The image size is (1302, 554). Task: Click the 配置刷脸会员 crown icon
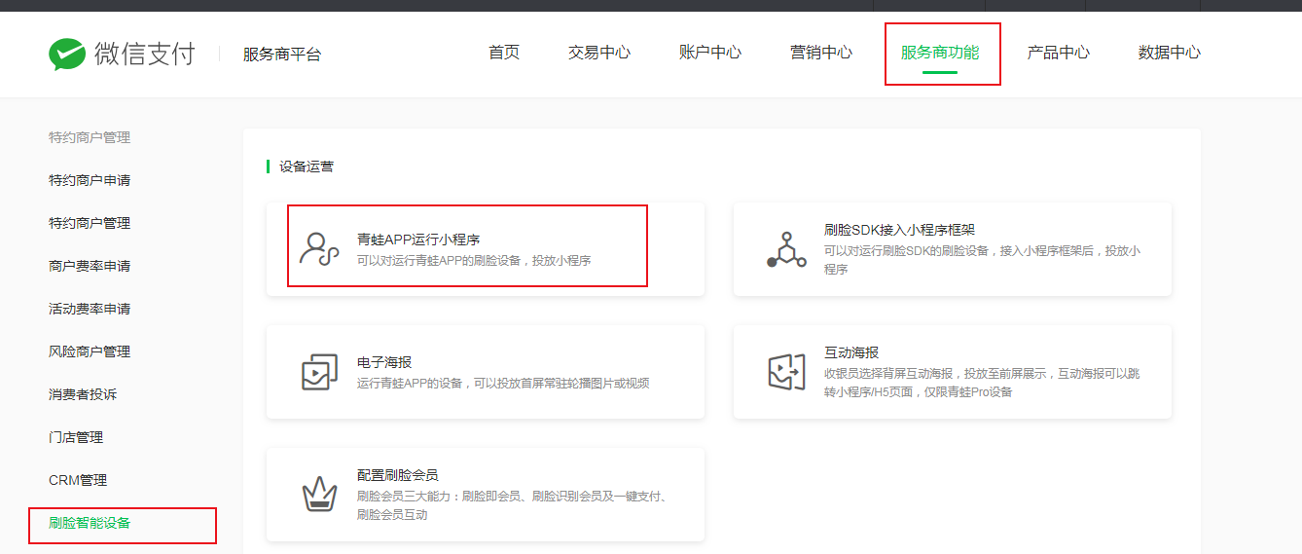319,495
